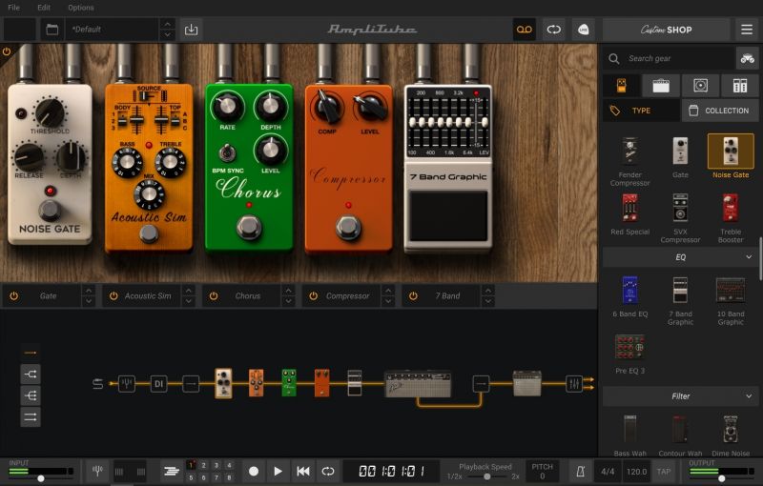Open Live mode icon
Screen dimensions: 763x486
coord(583,30)
